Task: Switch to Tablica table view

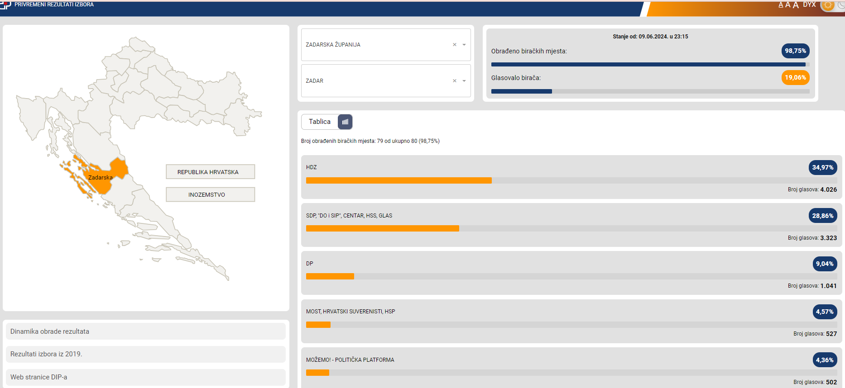Action: [x=320, y=122]
